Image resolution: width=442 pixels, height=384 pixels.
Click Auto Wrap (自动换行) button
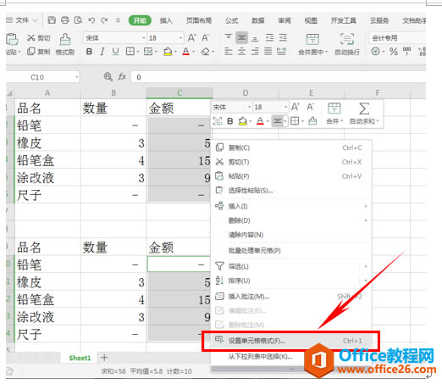tap(347, 44)
